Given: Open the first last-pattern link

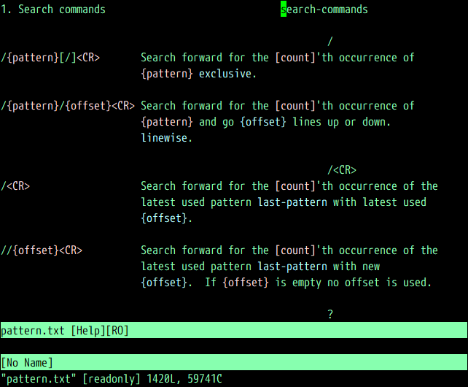Looking at the screenshot, I should click(x=292, y=202).
